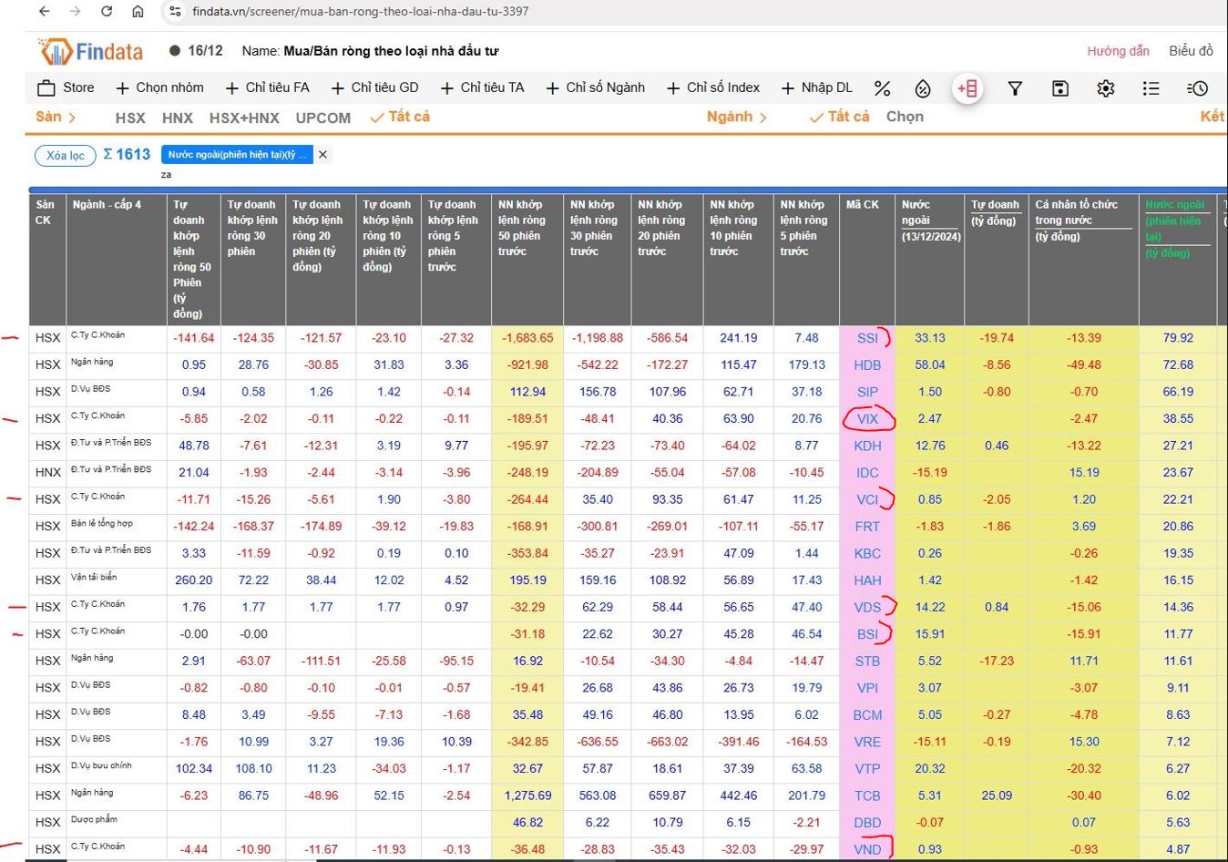Open the Biểu đồ chart link
The height and width of the screenshot is (862, 1228).
tap(1191, 51)
